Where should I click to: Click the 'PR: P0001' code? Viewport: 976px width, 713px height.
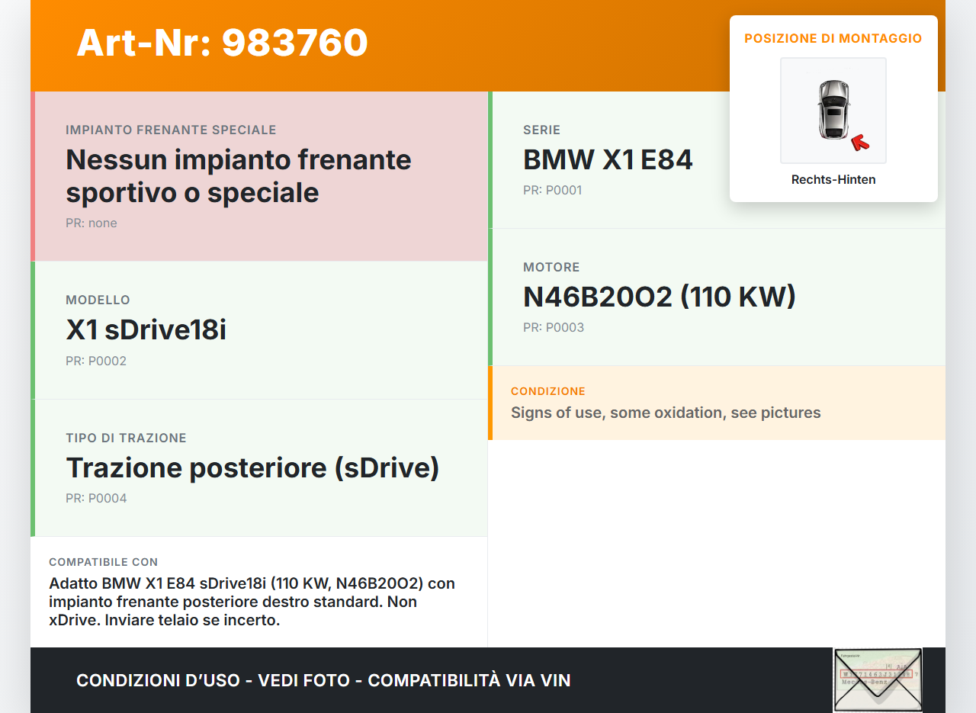(552, 191)
